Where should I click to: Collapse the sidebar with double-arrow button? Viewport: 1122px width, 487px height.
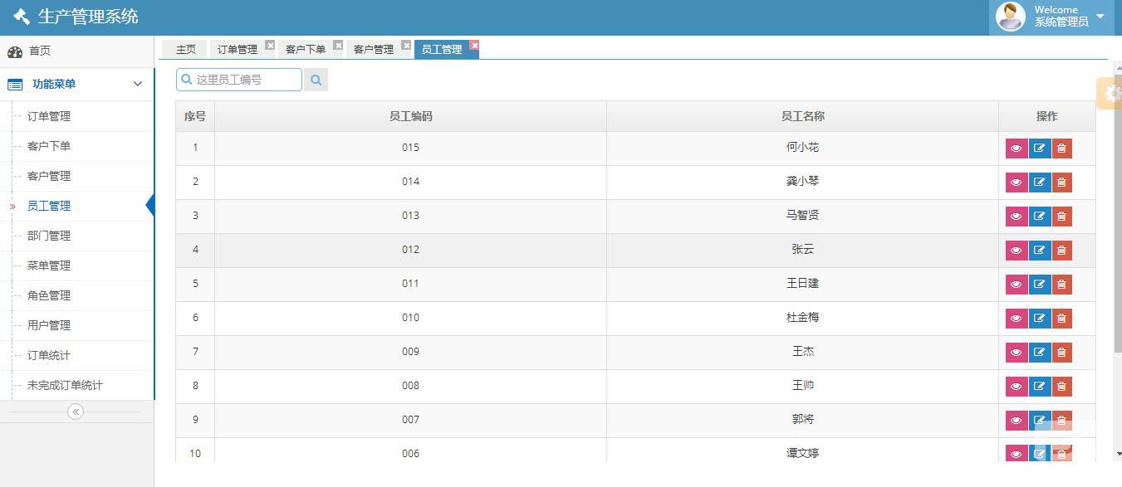pyautogui.click(x=76, y=412)
